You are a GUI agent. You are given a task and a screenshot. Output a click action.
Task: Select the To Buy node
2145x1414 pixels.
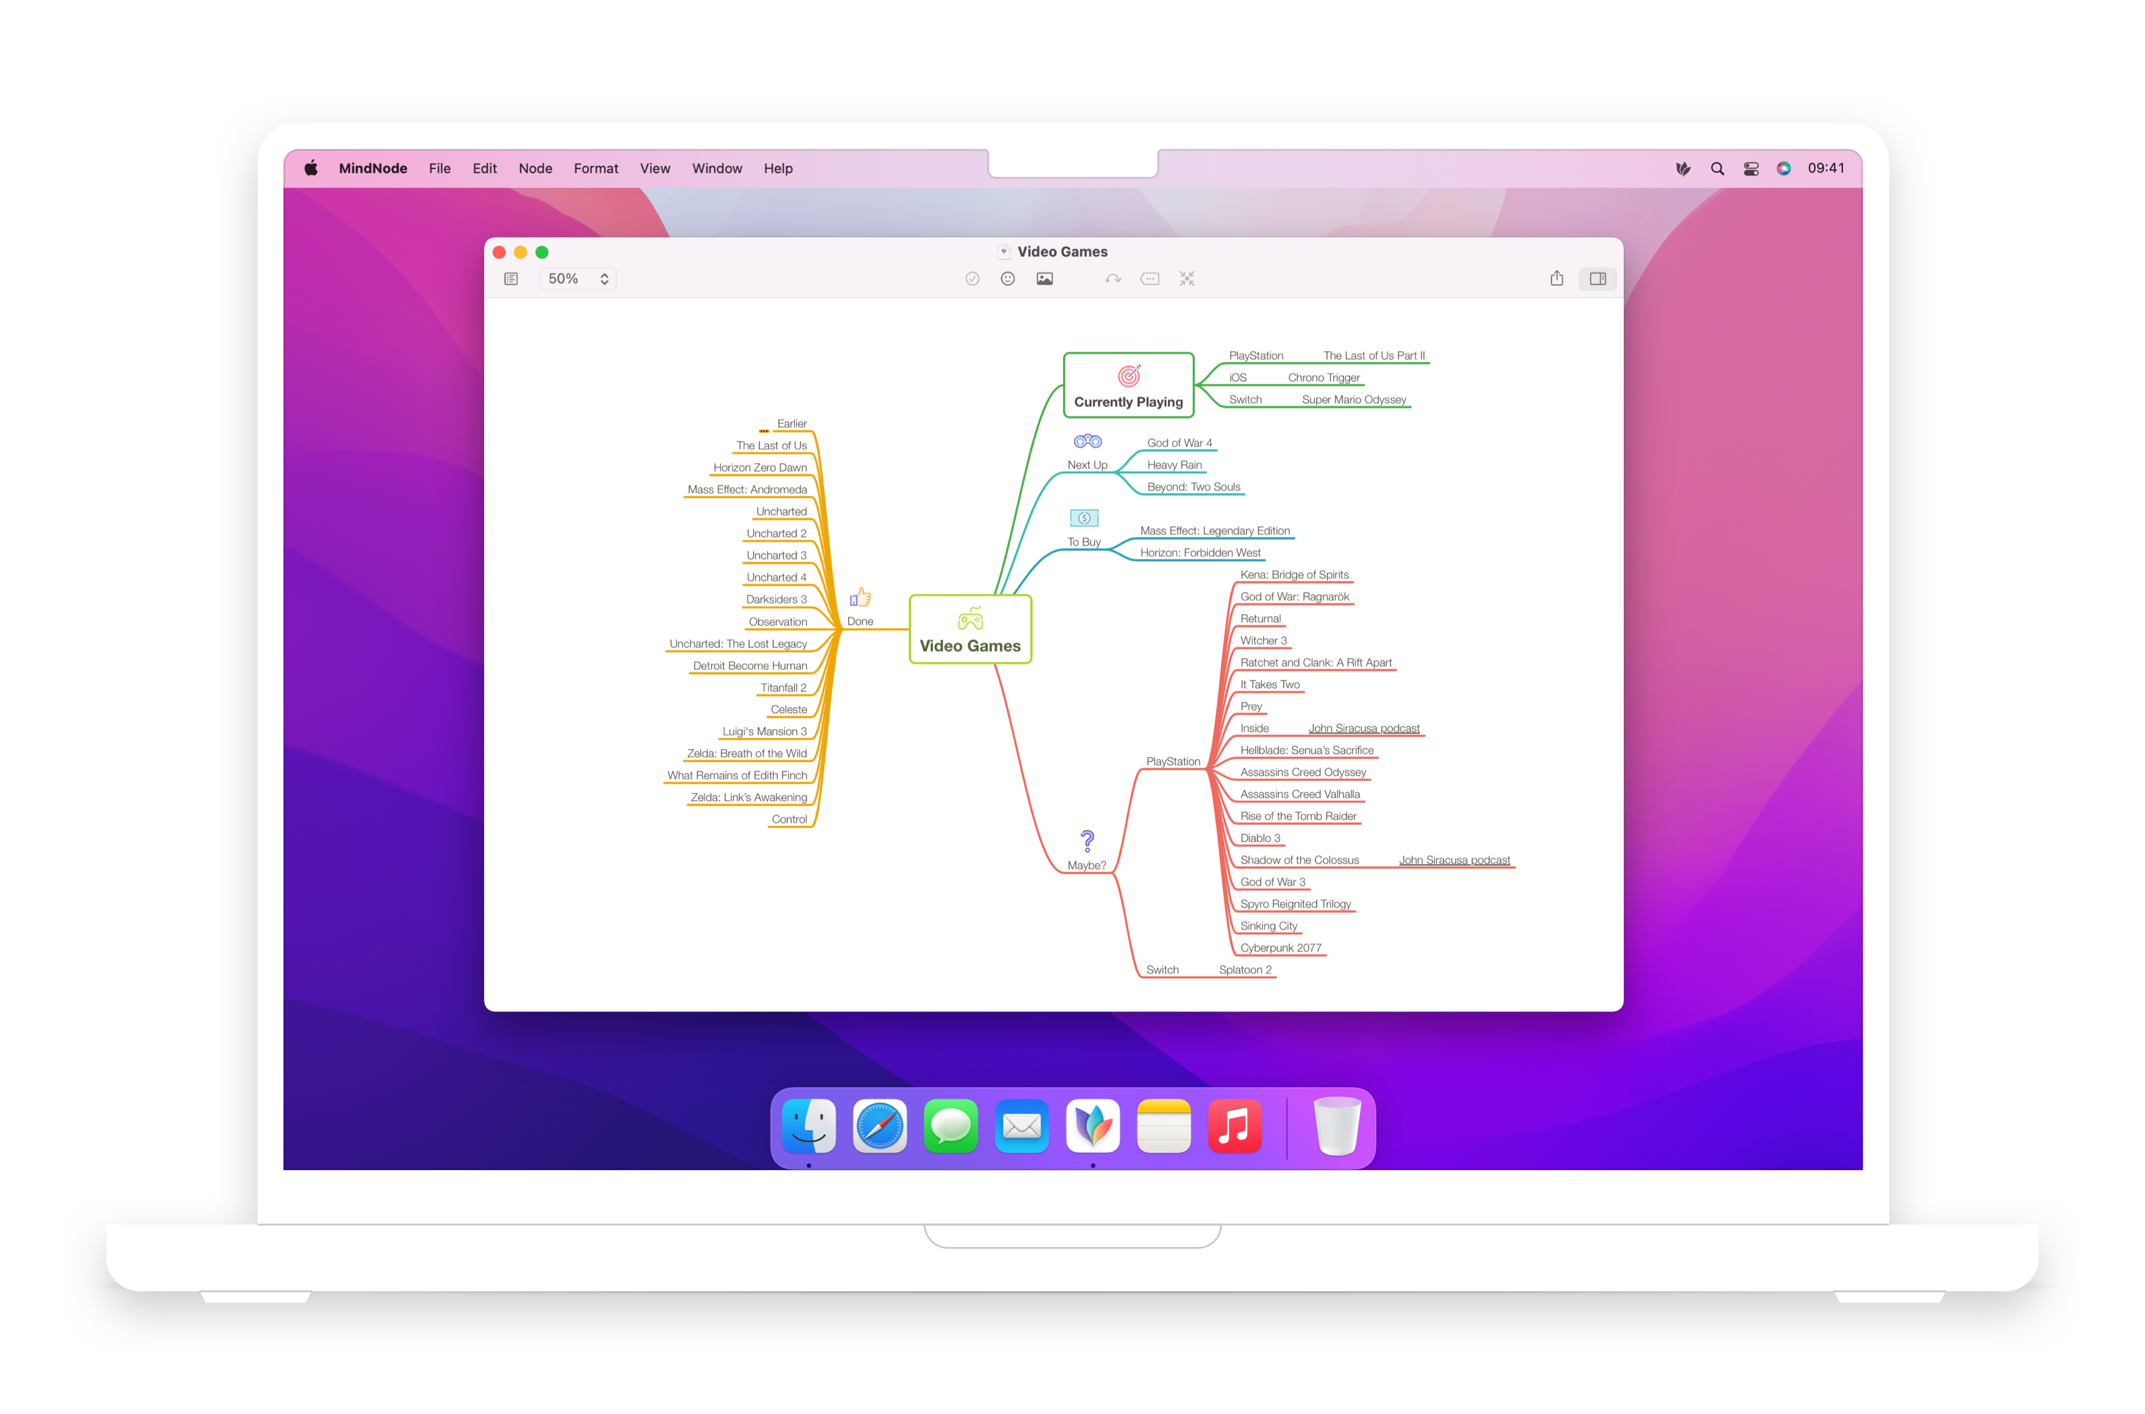(x=1084, y=542)
